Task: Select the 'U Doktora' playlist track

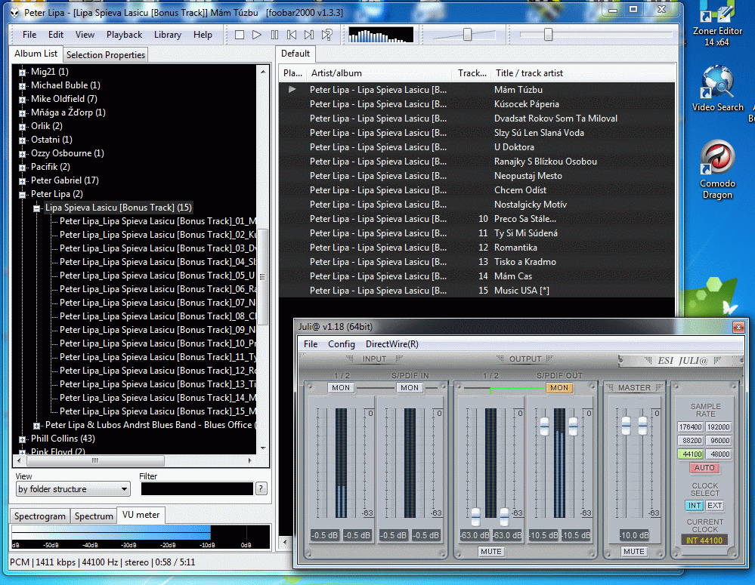Action: 477,147
